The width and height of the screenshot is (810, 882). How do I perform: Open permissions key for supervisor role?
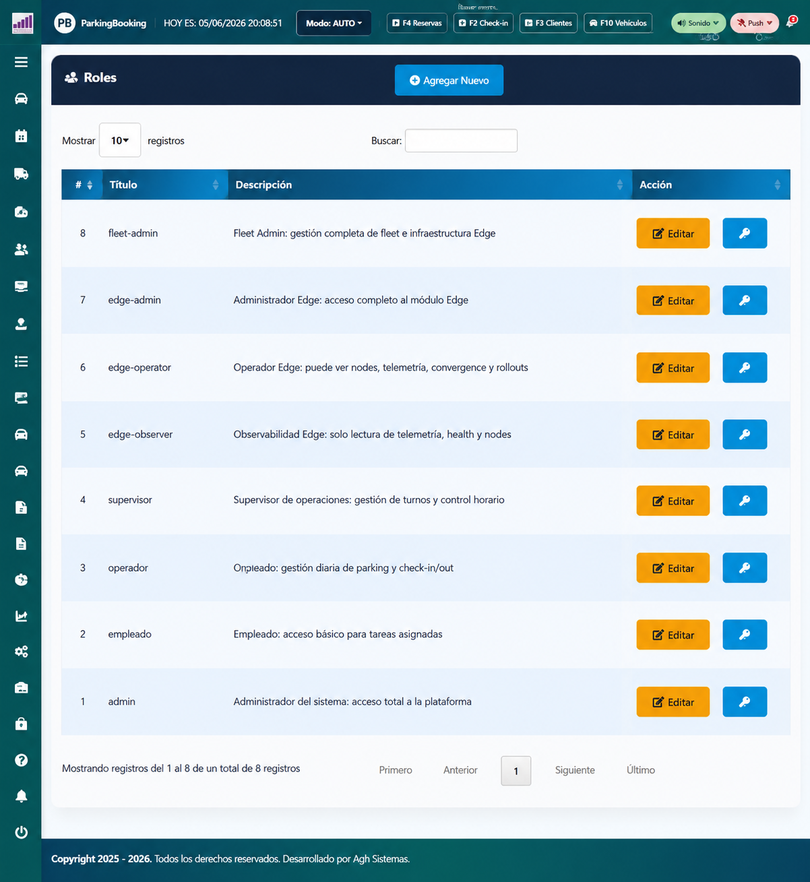tap(745, 501)
